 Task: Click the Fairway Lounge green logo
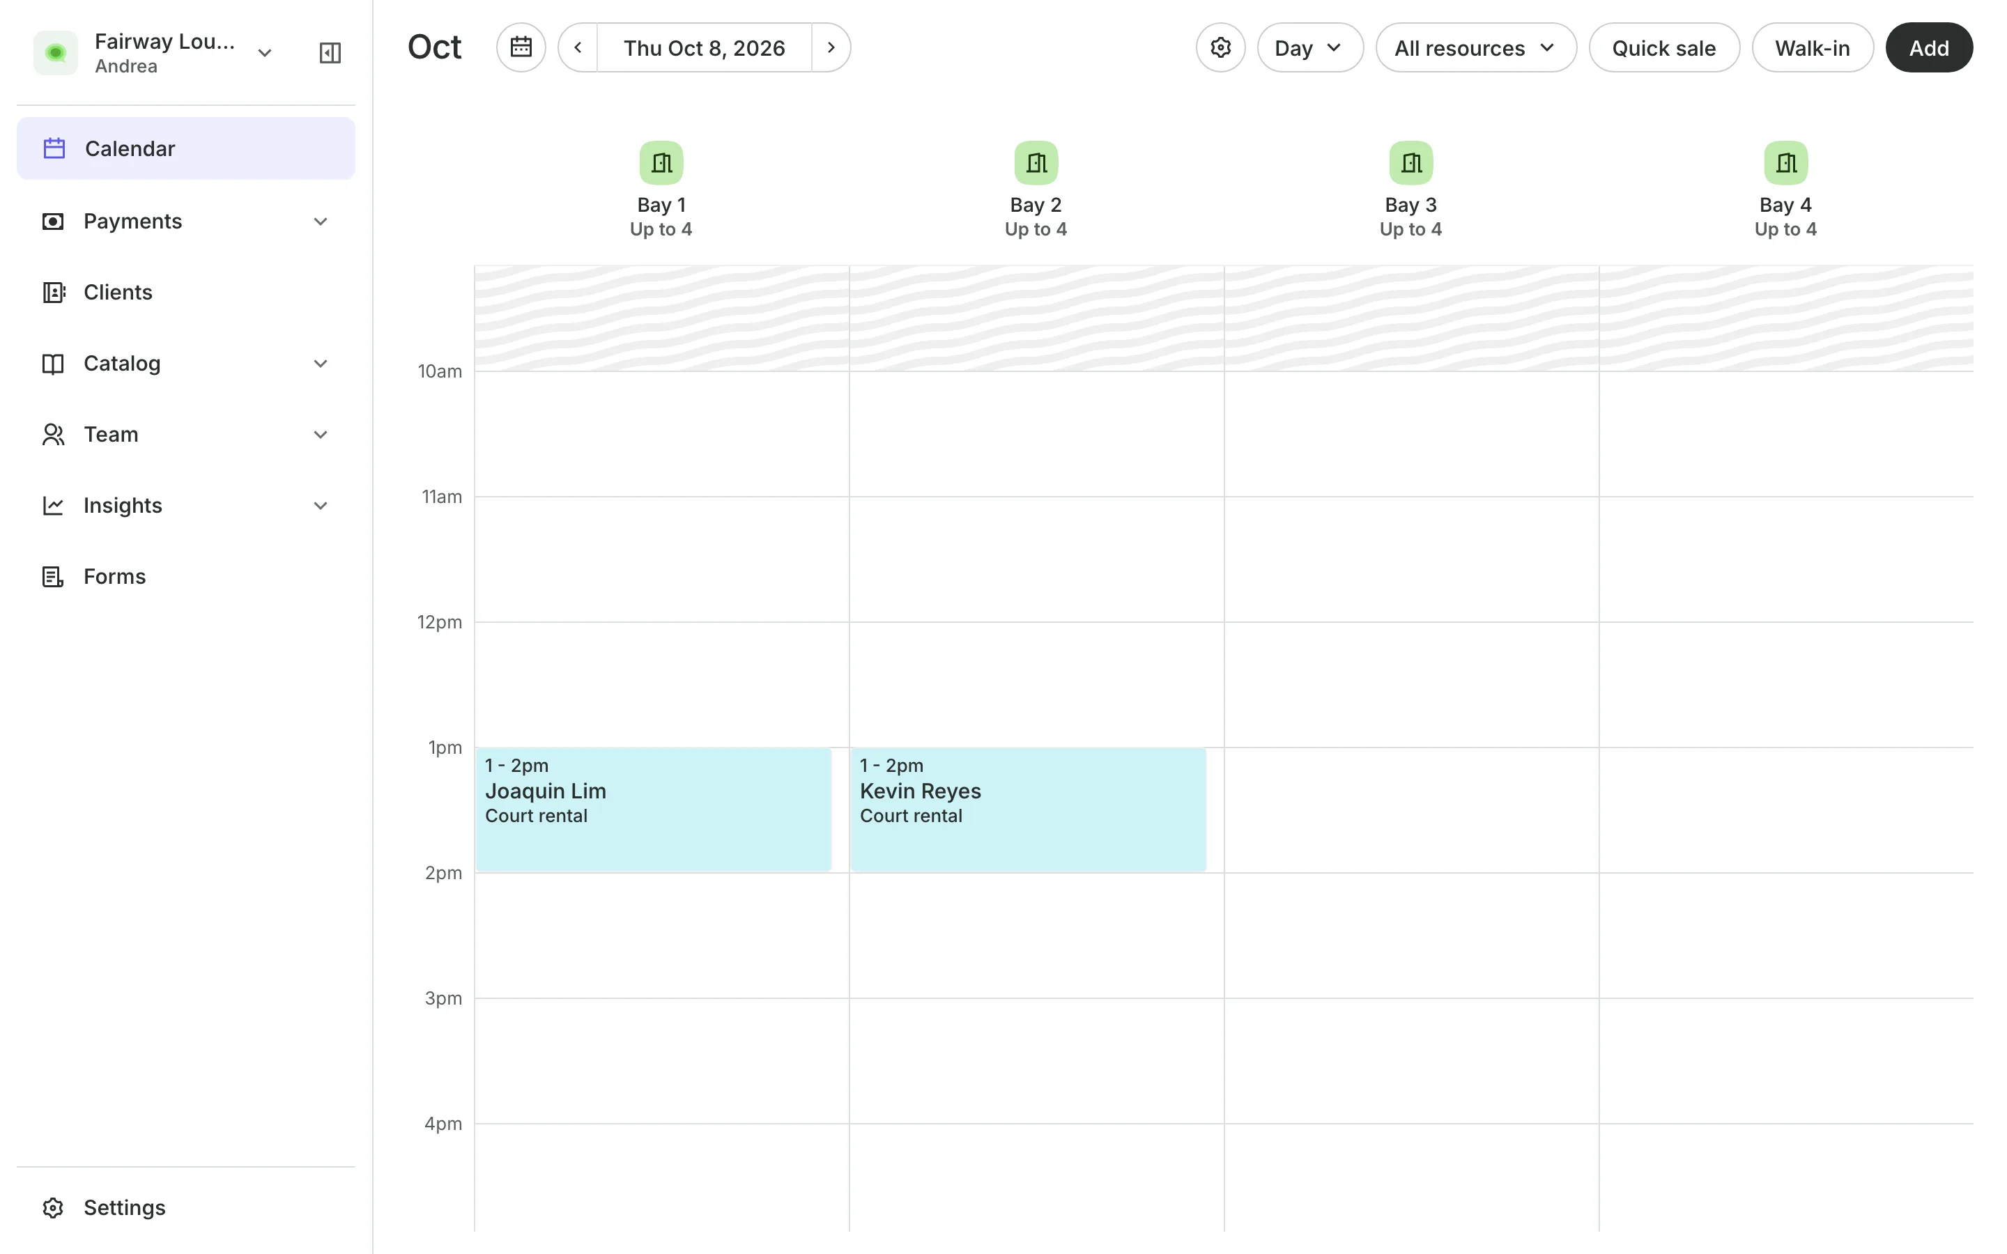point(56,53)
